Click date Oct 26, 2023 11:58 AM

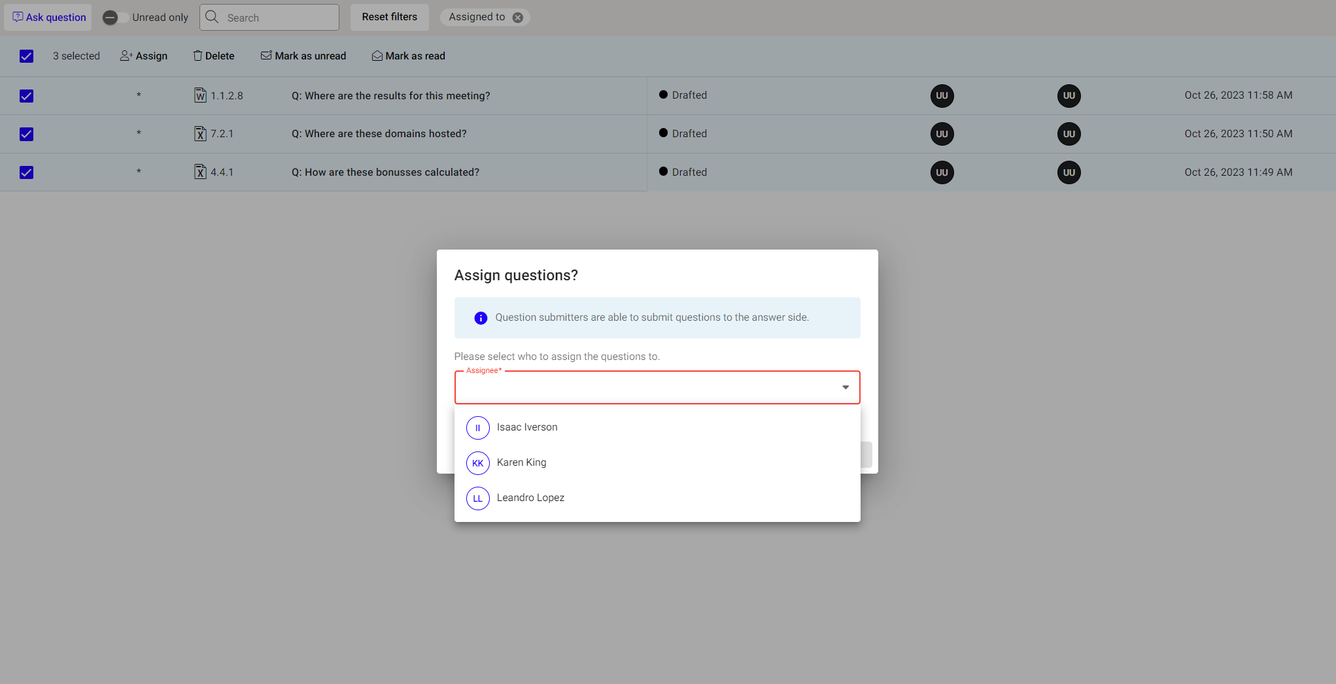pos(1239,95)
